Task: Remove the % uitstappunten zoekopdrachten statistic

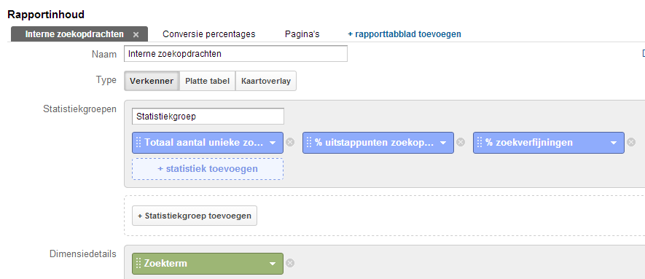Action: point(461,142)
